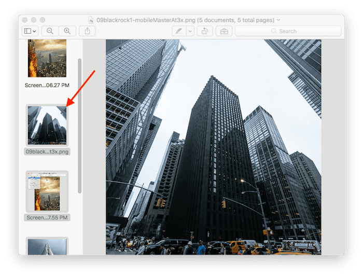The image size is (363, 277).
Task: Expand the highlight pen options arrow
Action: point(190,31)
